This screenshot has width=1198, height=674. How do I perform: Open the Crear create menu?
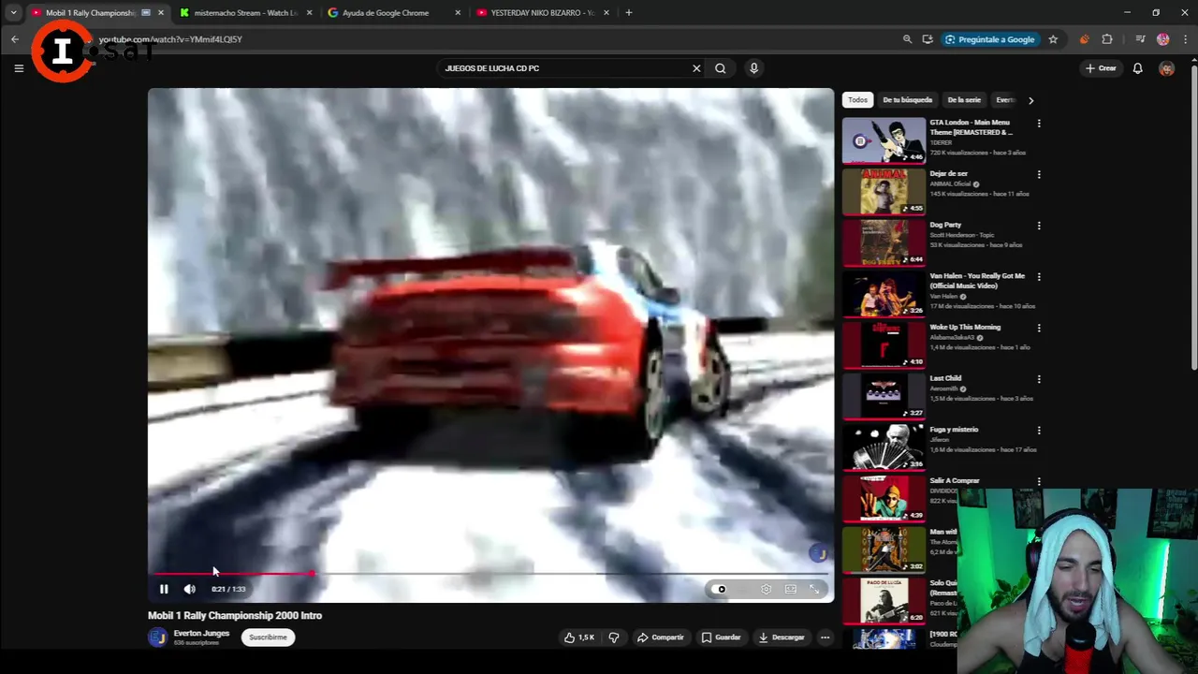coord(1101,68)
